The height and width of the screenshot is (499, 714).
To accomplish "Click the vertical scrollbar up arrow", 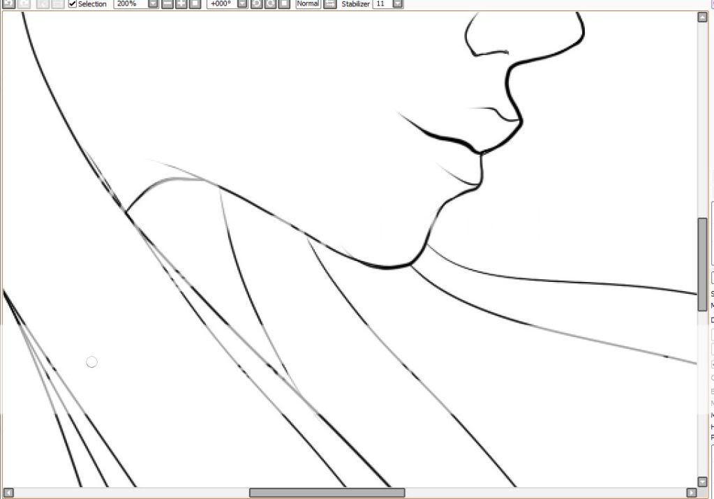I will (702, 17).
